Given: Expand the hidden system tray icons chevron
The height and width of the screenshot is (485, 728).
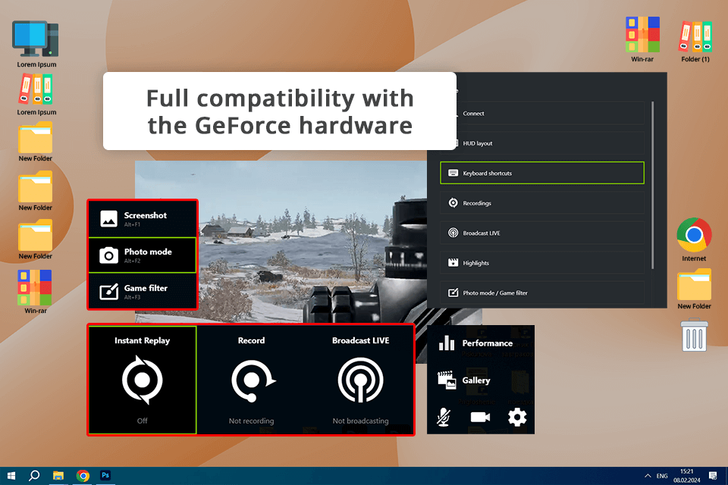Looking at the screenshot, I should coord(647,476).
